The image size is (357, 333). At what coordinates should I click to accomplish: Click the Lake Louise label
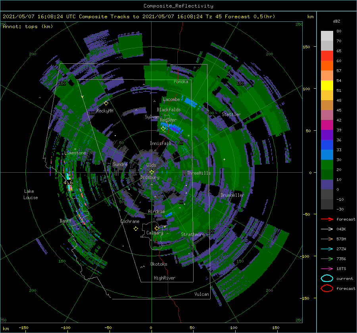[x=31, y=194]
